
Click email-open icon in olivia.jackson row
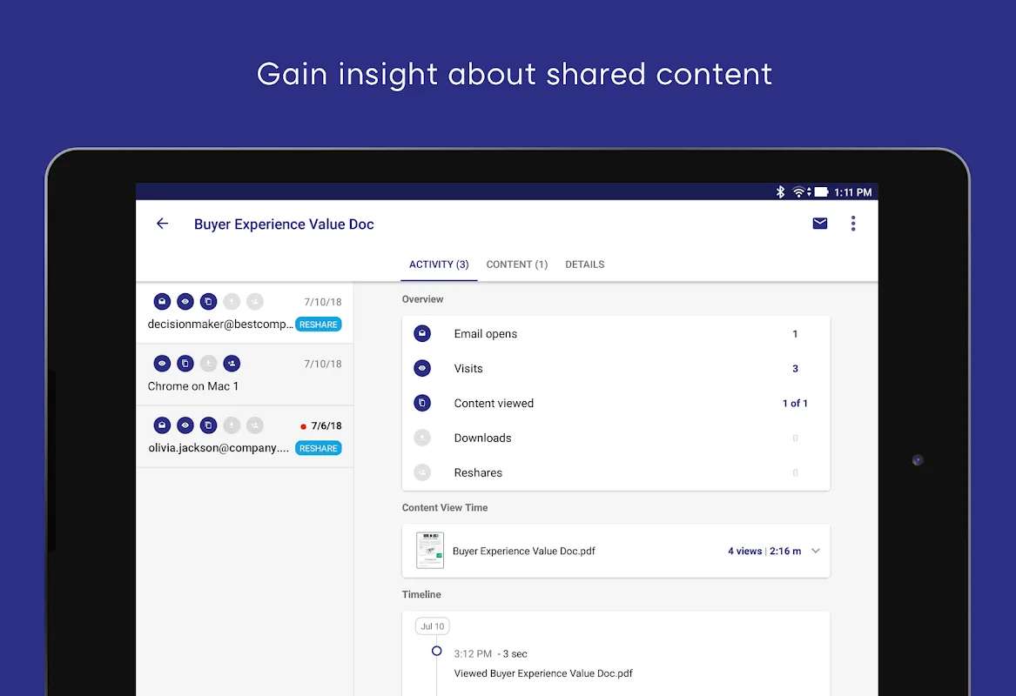coord(162,425)
